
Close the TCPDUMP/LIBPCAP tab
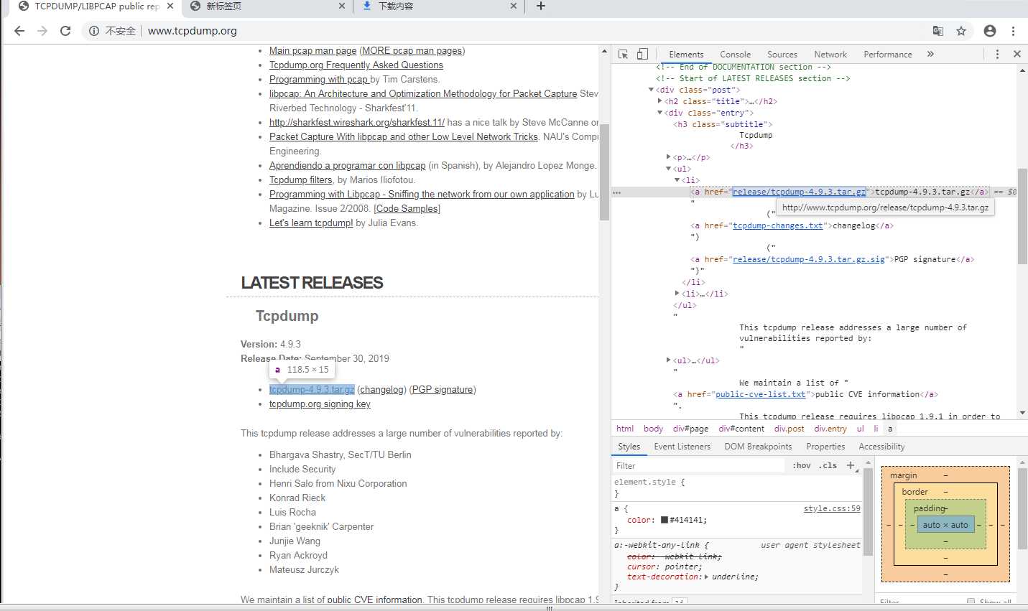pyautogui.click(x=170, y=6)
